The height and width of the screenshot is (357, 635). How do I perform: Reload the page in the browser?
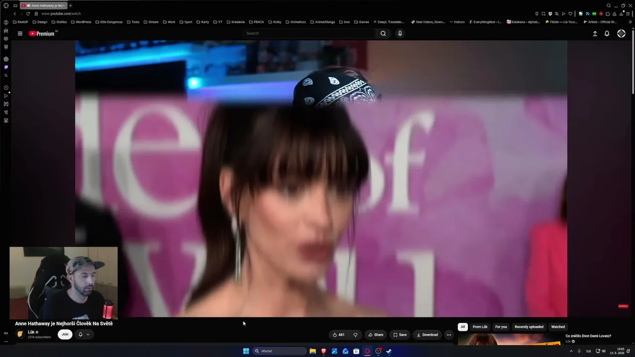pos(28,13)
